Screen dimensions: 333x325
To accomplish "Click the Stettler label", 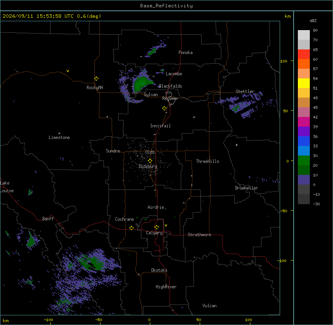I will point(245,91).
